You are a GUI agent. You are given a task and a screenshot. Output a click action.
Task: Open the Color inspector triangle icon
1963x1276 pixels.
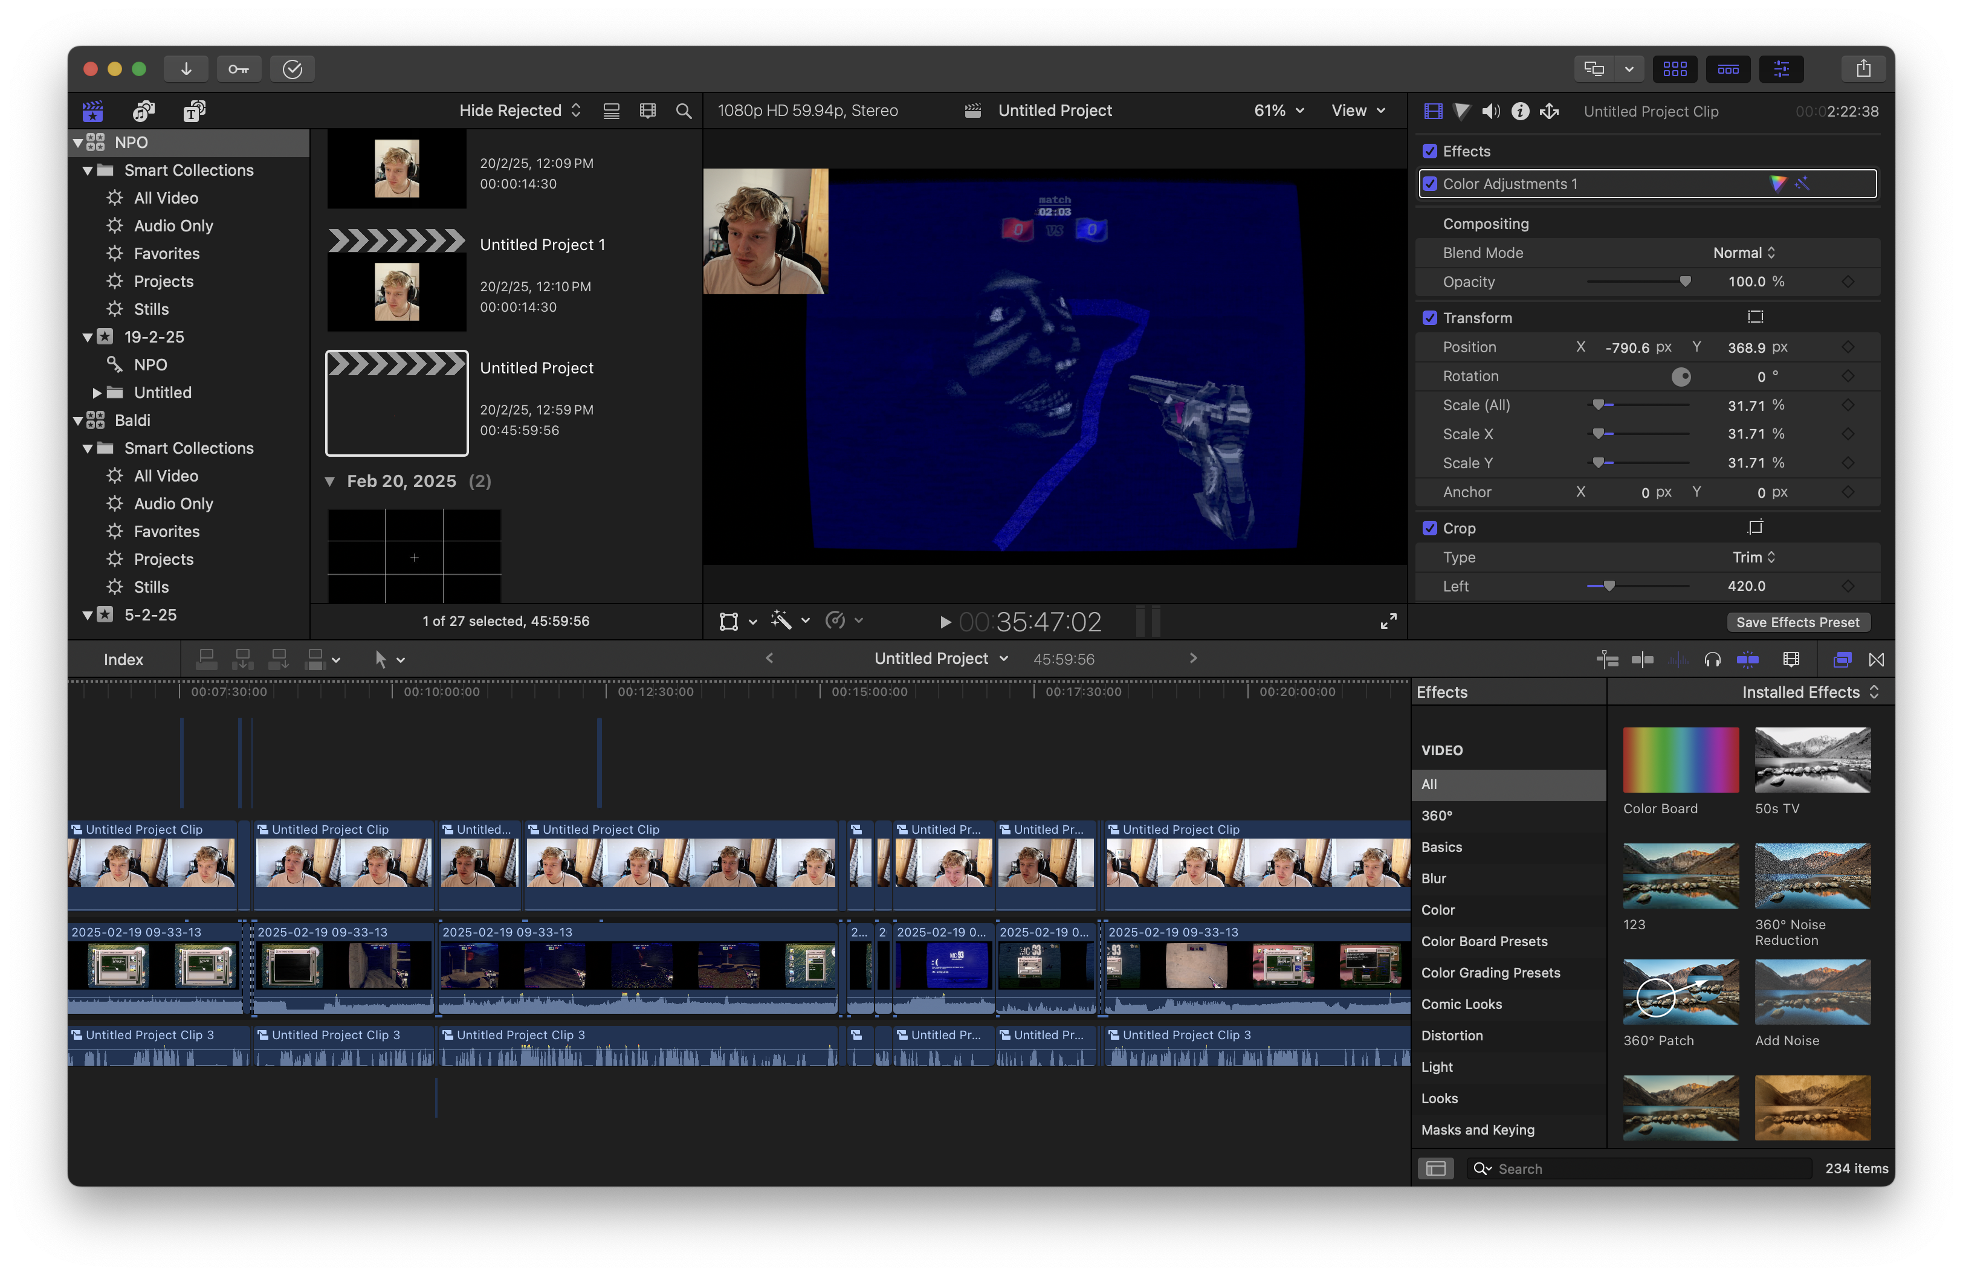point(1463,111)
